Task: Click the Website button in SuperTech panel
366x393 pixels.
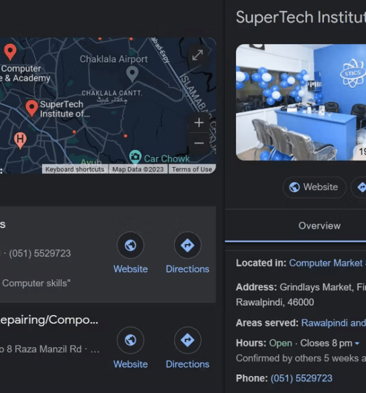Action: coord(314,187)
